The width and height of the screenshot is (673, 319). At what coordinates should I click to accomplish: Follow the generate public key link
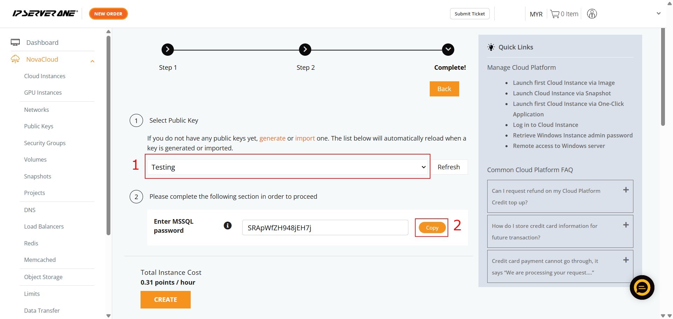point(272,138)
